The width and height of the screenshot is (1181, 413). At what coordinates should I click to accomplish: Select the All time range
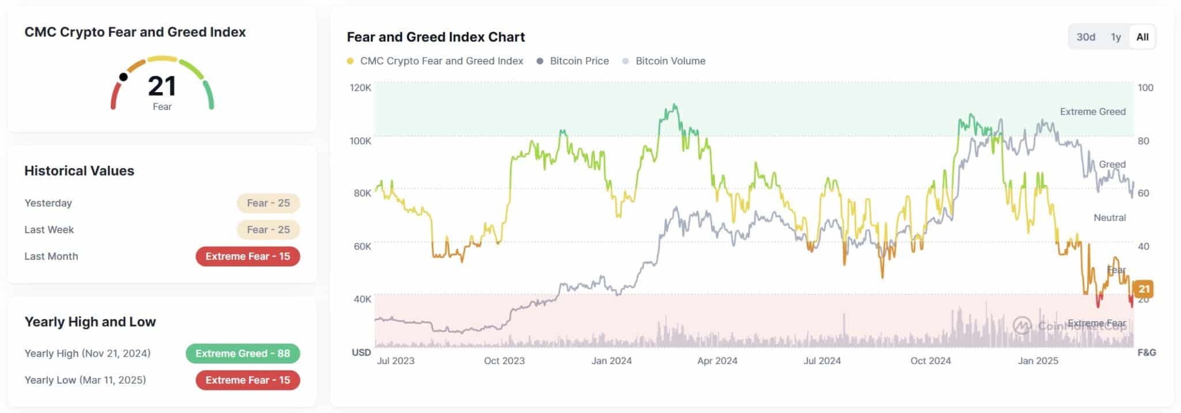(x=1142, y=37)
